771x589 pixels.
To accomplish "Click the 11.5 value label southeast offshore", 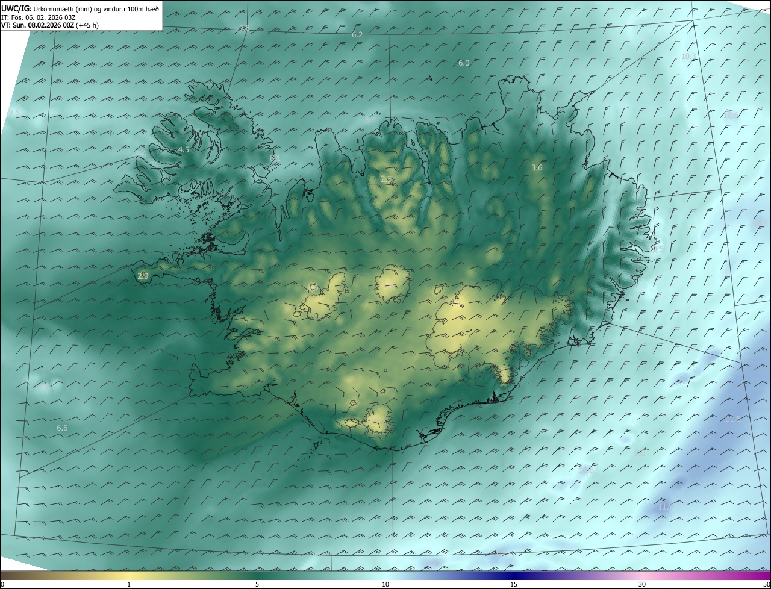I will coord(733,419).
